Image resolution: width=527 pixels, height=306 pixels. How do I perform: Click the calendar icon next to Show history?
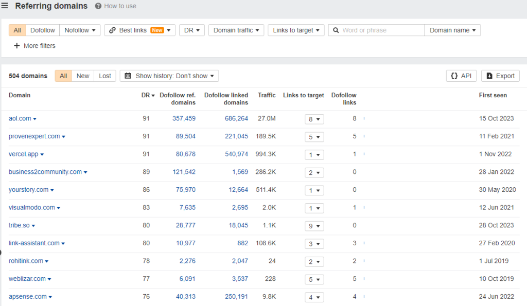click(x=127, y=76)
